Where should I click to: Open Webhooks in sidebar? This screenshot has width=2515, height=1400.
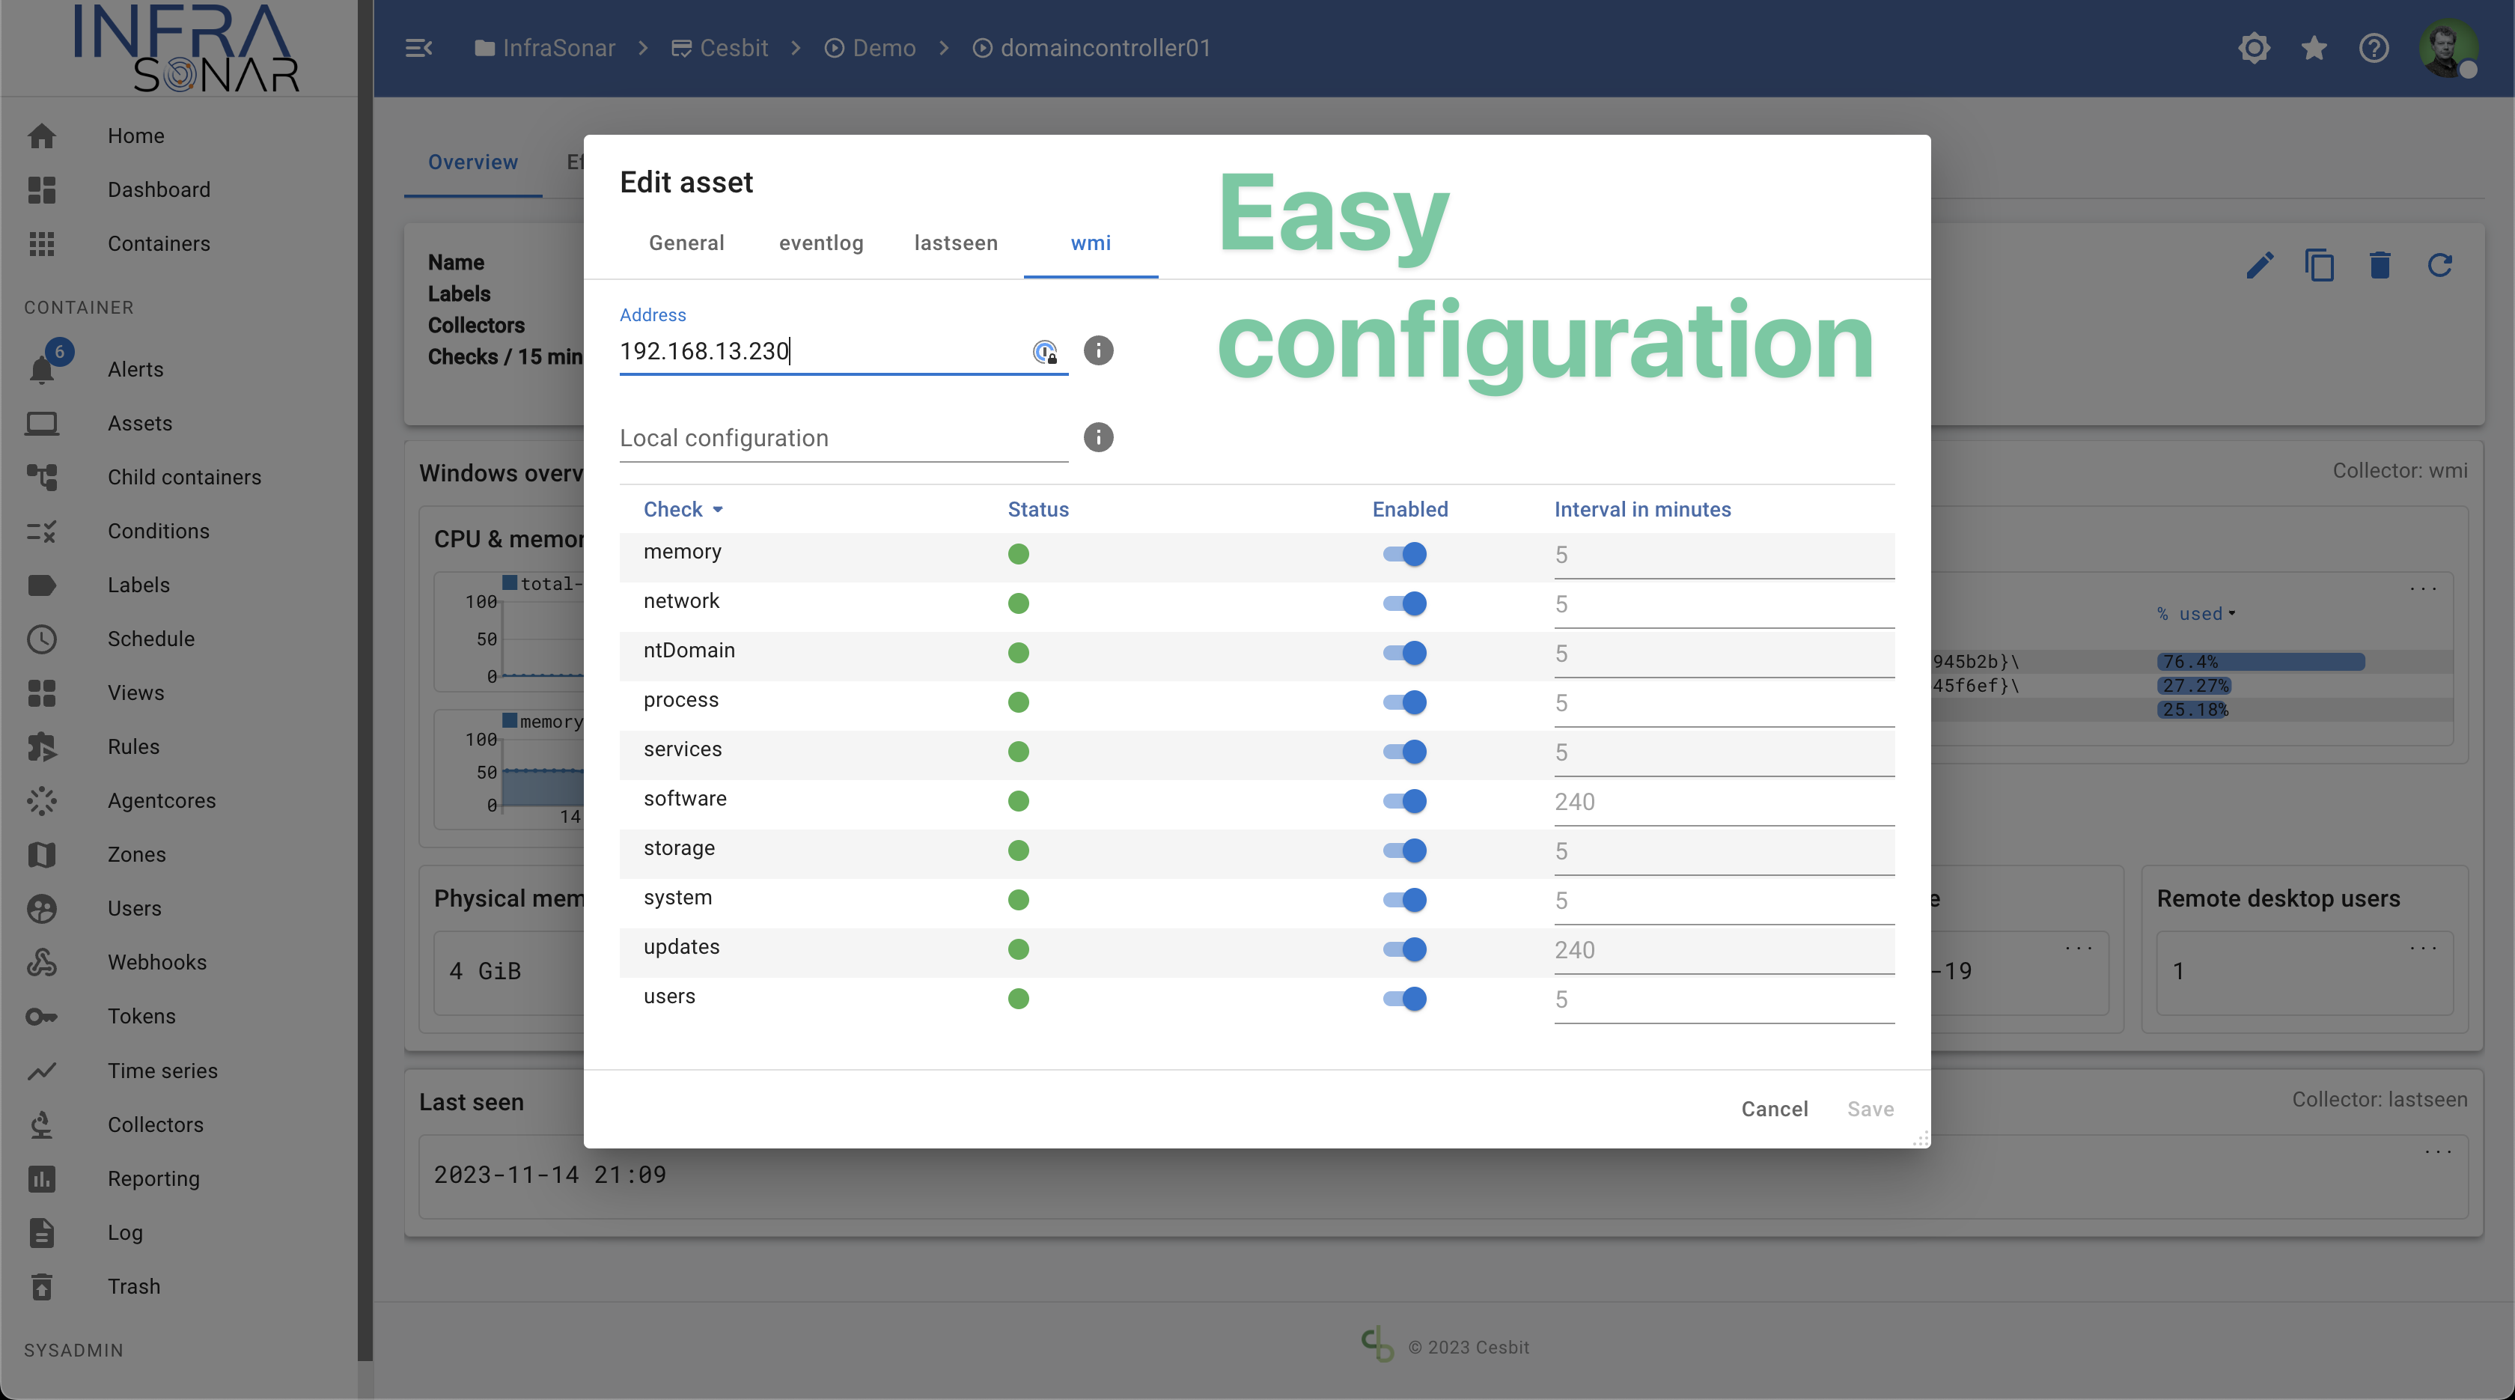[x=157, y=961]
